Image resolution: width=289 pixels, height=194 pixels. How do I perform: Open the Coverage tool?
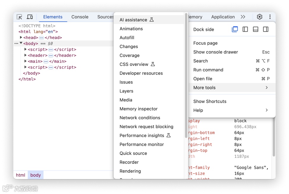tap(149, 55)
